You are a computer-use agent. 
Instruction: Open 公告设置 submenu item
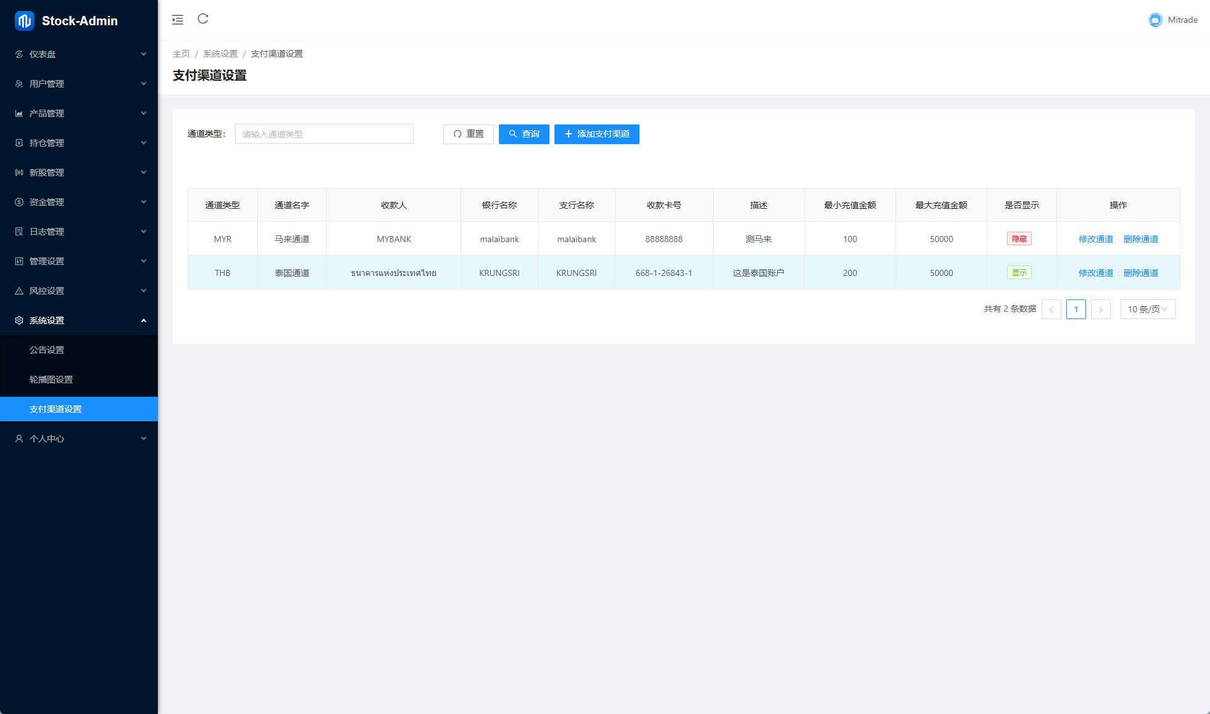pos(47,350)
